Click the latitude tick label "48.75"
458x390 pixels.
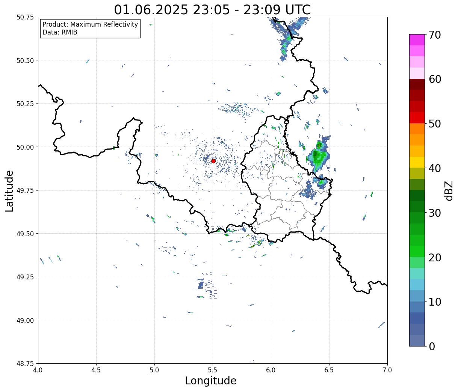click(x=25, y=364)
